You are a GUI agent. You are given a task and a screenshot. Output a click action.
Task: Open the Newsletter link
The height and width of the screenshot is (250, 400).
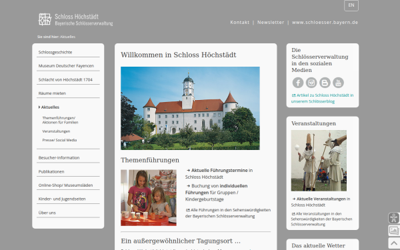click(271, 23)
